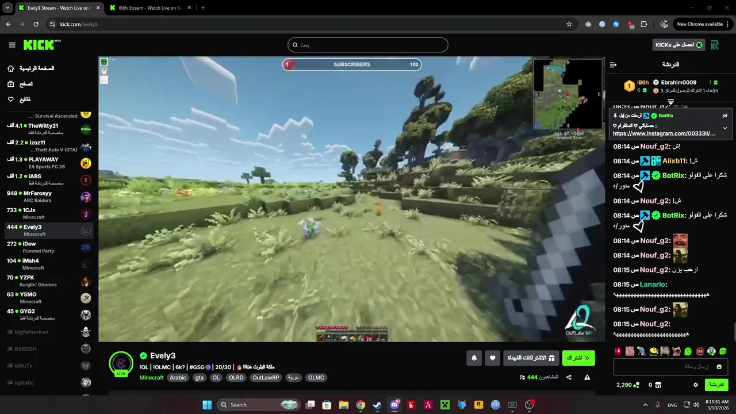Click the chat message input box
The height and width of the screenshot is (414, 736).
671,367
